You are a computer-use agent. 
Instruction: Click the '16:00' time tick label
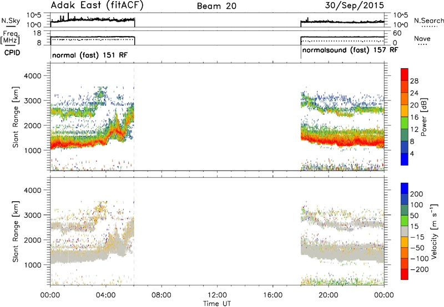[x=273, y=295]
